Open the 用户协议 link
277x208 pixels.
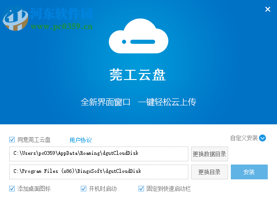point(80,140)
